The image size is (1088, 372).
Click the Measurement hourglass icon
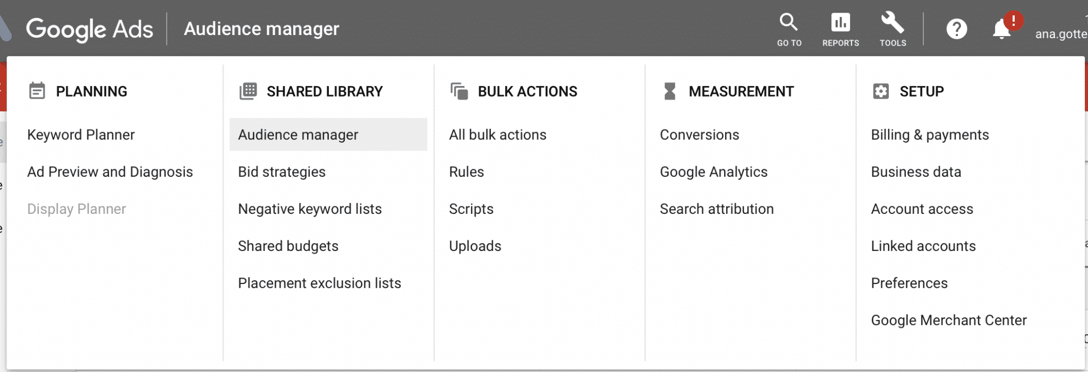pyautogui.click(x=670, y=91)
